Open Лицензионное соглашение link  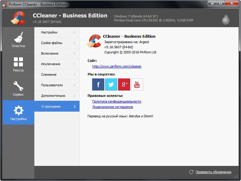pyautogui.click(x=112, y=107)
